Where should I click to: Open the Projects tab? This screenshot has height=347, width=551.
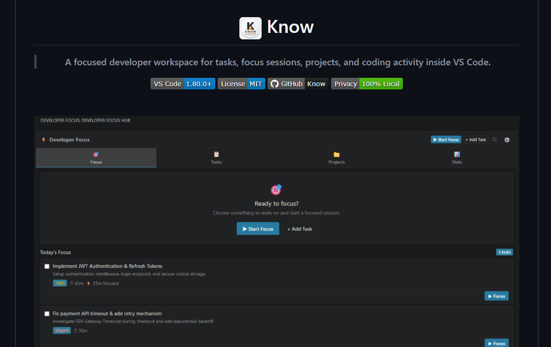click(336, 158)
